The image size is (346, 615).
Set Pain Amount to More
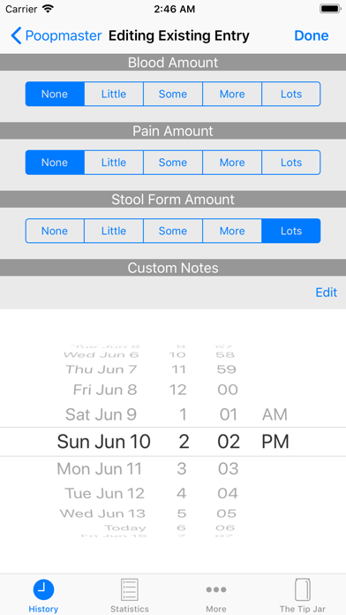(232, 163)
